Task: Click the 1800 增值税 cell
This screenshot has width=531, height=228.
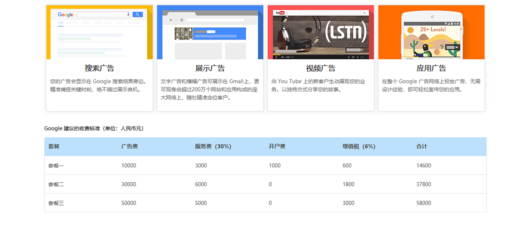Action: (x=348, y=184)
